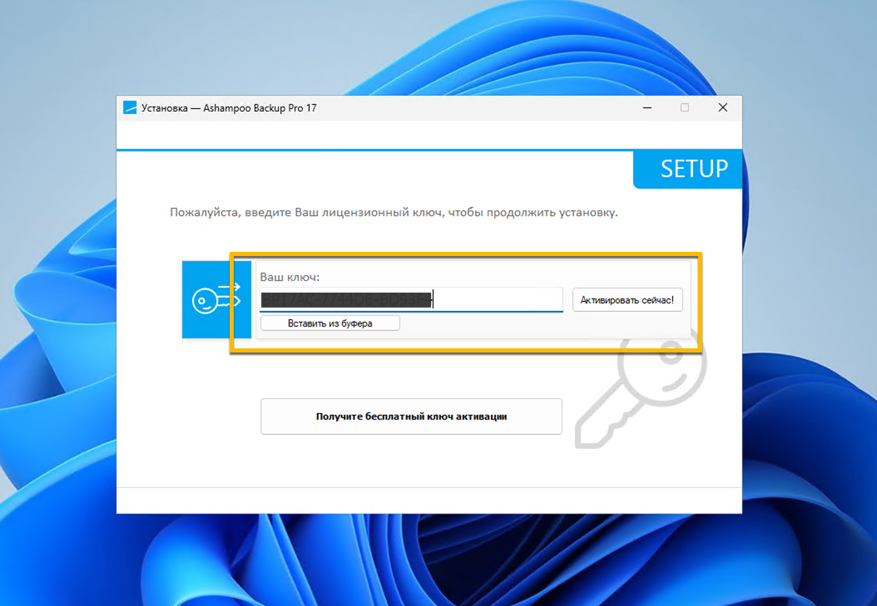
Task: Minimize the Ashampoo Backup Pro setup window
Action: point(647,108)
